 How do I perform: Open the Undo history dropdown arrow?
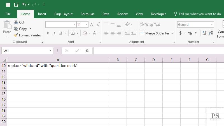pos(29,5)
